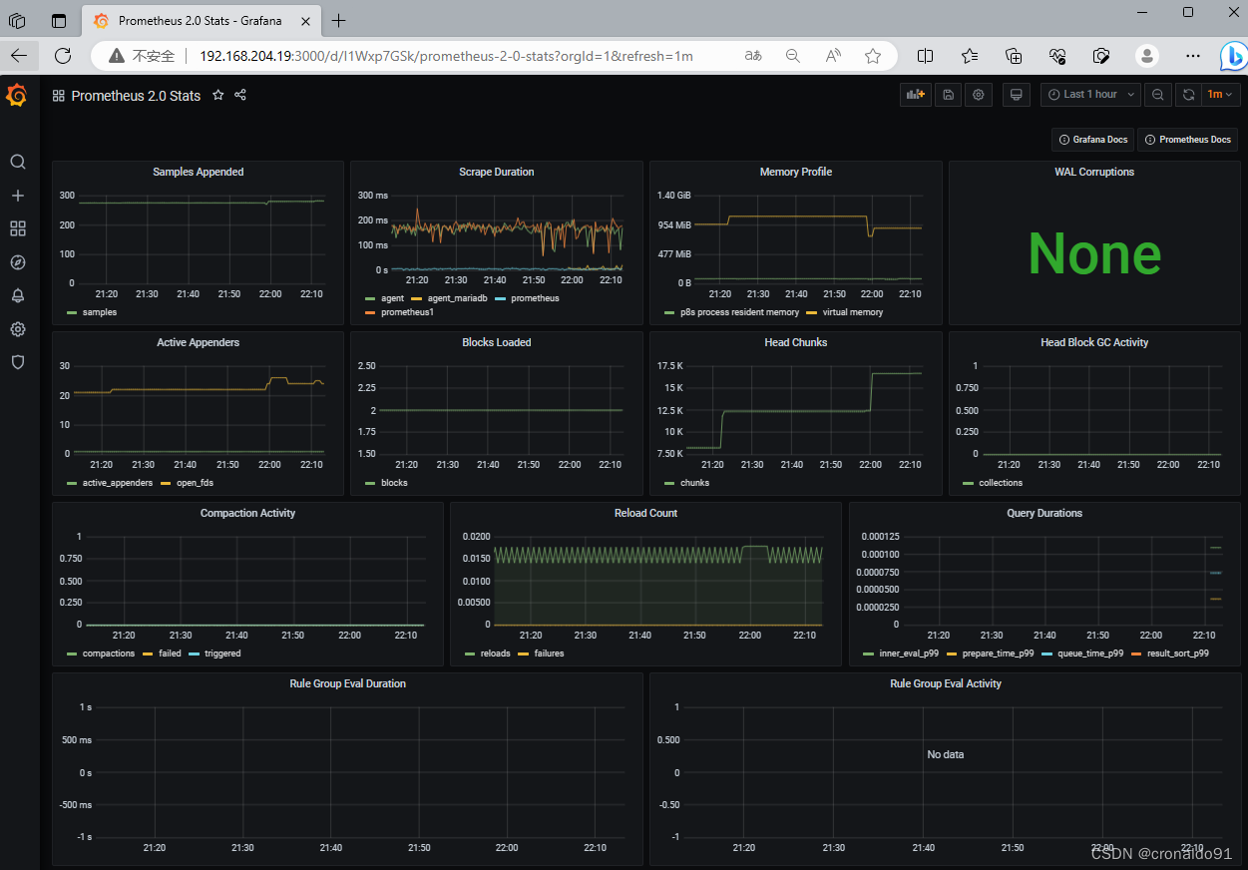Viewport: 1248px width, 870px height.
Task: Open Rule Group Eval Duration panel menu
Action: (347, 683)
